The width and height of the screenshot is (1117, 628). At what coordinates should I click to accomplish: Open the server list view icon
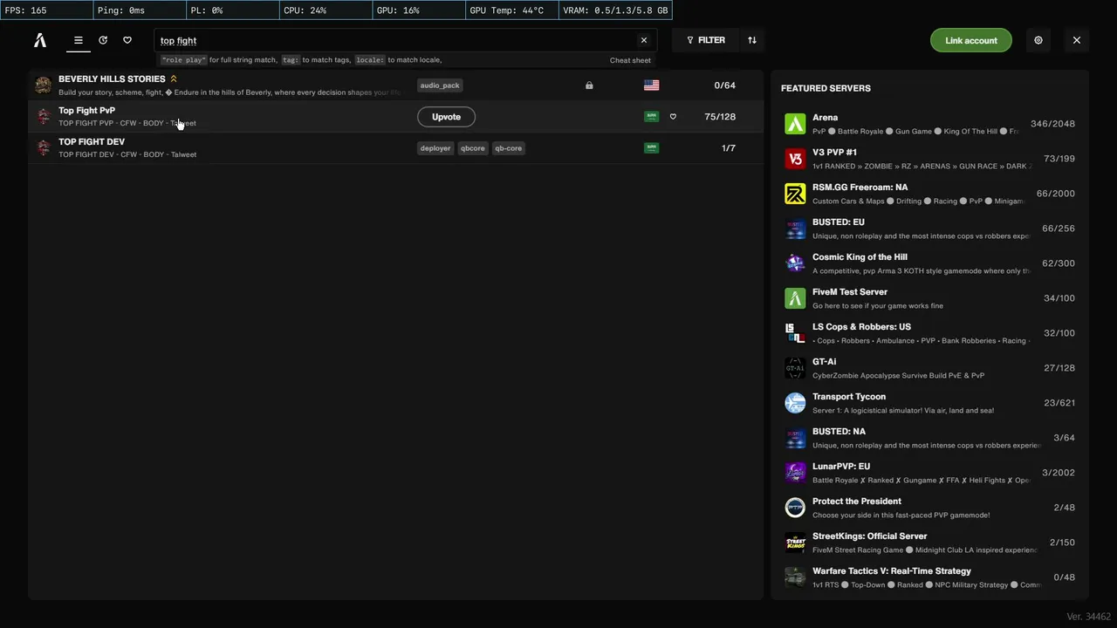(x=79, y=40)
